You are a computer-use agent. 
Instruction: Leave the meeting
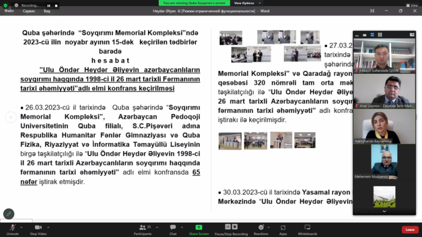pyautogui.click(x=410, y=230)
